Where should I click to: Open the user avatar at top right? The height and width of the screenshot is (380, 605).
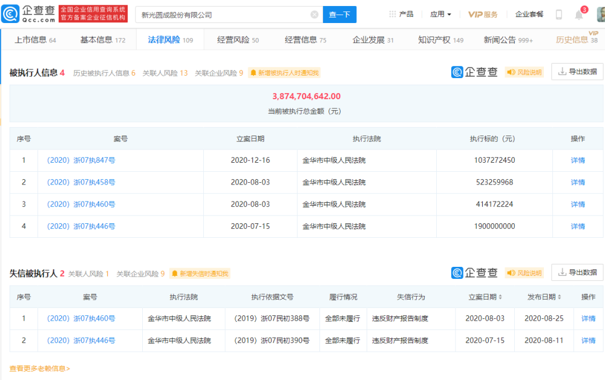600,13
